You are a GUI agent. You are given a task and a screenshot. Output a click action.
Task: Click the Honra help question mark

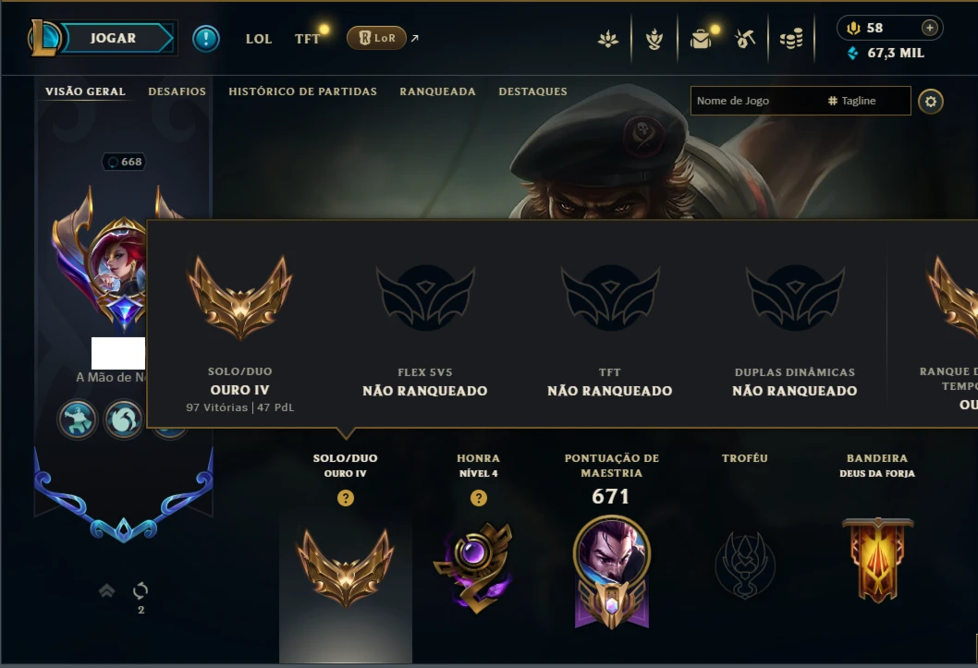click(x=479, y=498)
